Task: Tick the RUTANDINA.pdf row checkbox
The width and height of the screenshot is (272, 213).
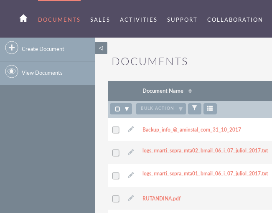Action: (116, 199)
